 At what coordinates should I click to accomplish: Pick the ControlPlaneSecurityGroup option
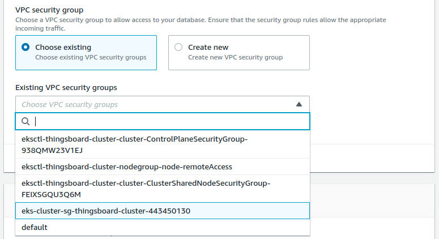coord(135,139)
